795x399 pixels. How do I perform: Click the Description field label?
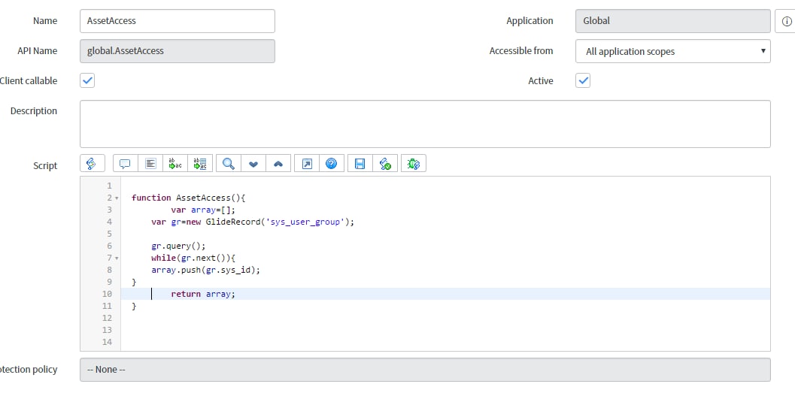33,111
